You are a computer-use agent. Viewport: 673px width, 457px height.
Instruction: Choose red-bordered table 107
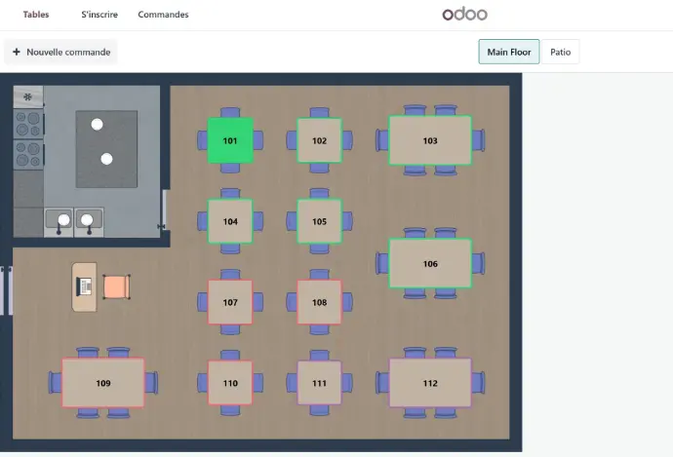tap(230, 302)
